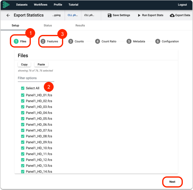Select the Metadata step label

(139, 41)
